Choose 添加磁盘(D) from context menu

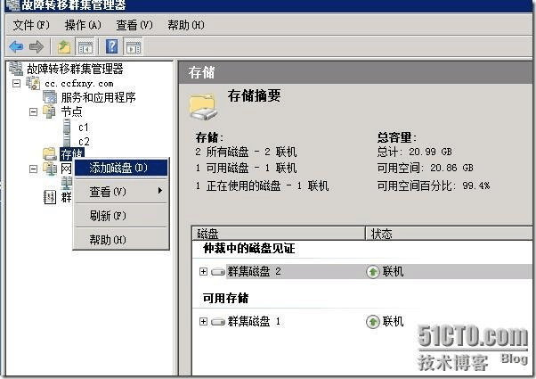[x=118, y=168]
